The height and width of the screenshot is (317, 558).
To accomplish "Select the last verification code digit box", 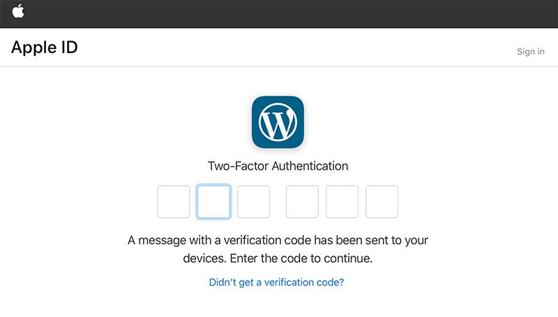I will pyautogui.click(x=382, y=202).
